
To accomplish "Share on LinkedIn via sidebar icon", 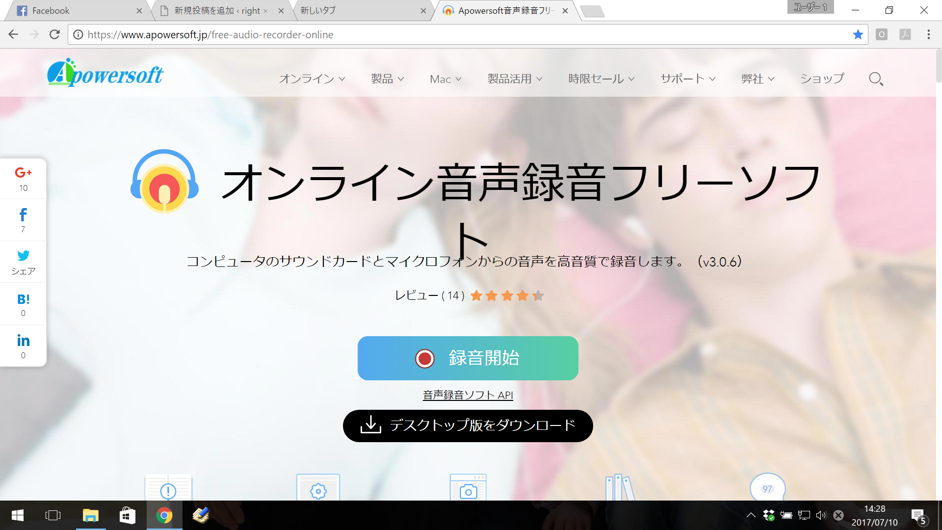I will 23,341.
